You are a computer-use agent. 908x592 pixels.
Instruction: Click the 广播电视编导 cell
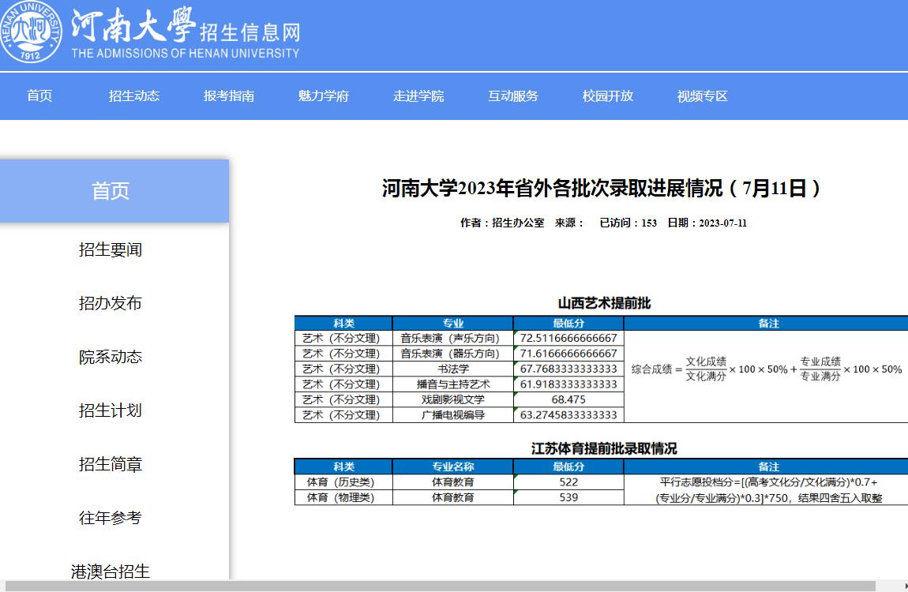coord(453,415)
